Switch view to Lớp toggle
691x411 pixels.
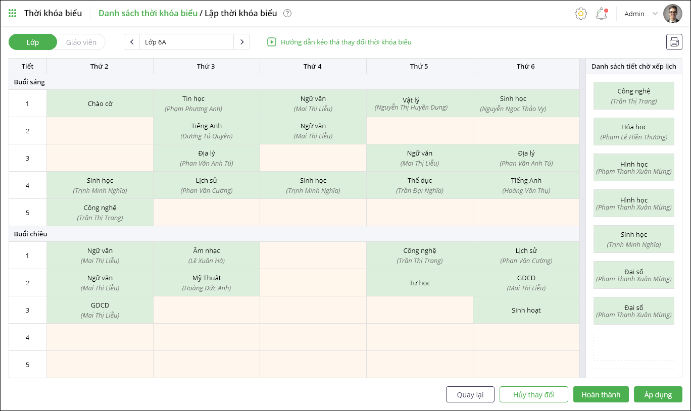click(33, 42)
